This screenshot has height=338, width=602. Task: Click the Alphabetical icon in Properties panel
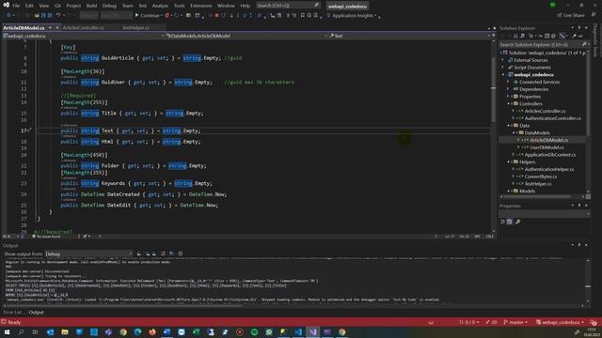coord(510,222)
